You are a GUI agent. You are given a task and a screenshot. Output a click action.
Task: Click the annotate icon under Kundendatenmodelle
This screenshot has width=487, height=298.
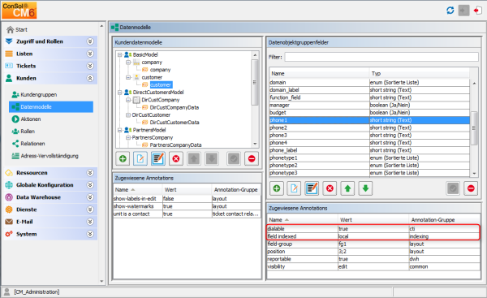pyautogui.click(x=158, y=159)
